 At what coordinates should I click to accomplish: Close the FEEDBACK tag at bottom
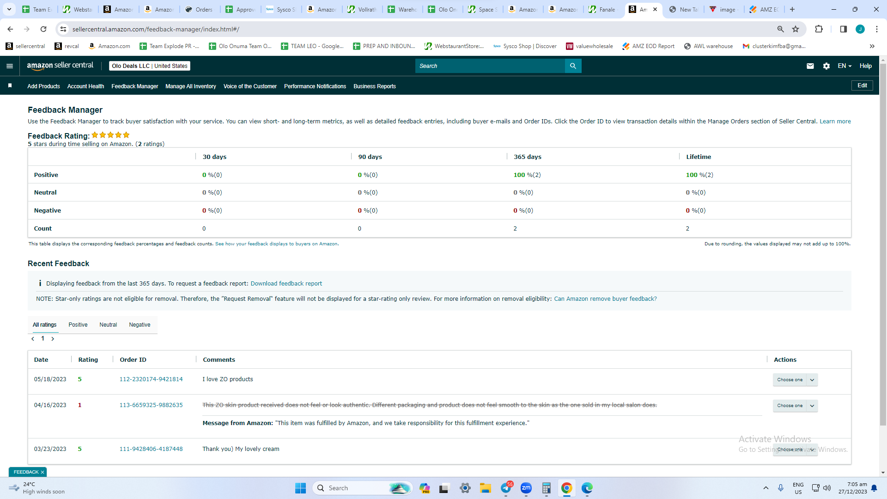click(43, 472)
